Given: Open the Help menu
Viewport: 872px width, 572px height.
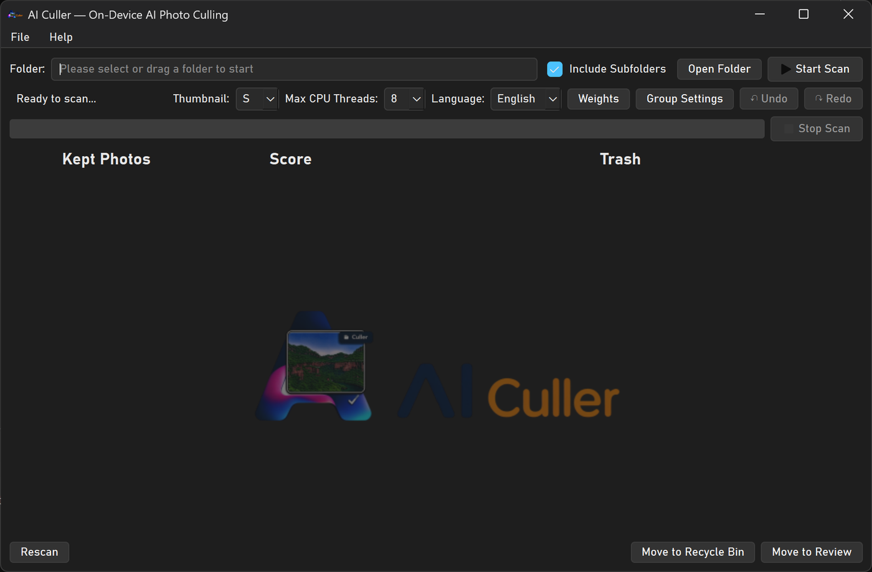Looking at the screenshot, I should tap(61, 37).
